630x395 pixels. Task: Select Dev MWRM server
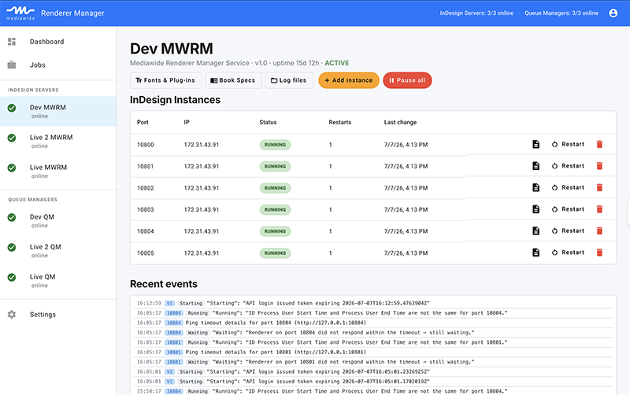(x=58, y=111)
